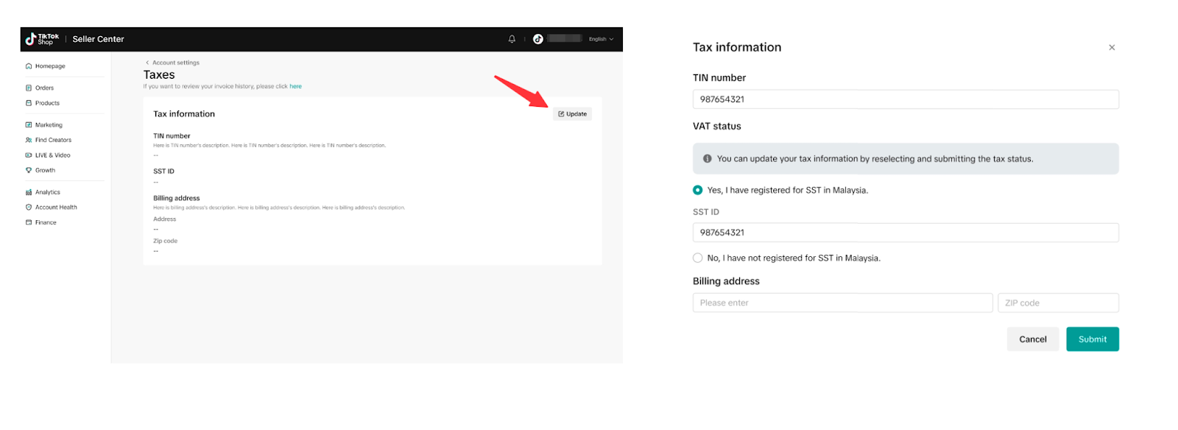Screen dimensions: 1178x430
Task: Open Orders menu item
Action: [44, 88]
